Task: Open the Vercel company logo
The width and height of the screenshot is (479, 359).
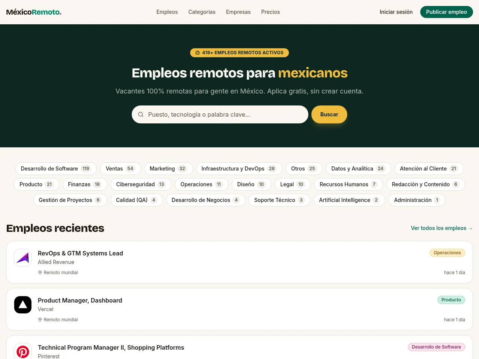Action: coord(23,305)
